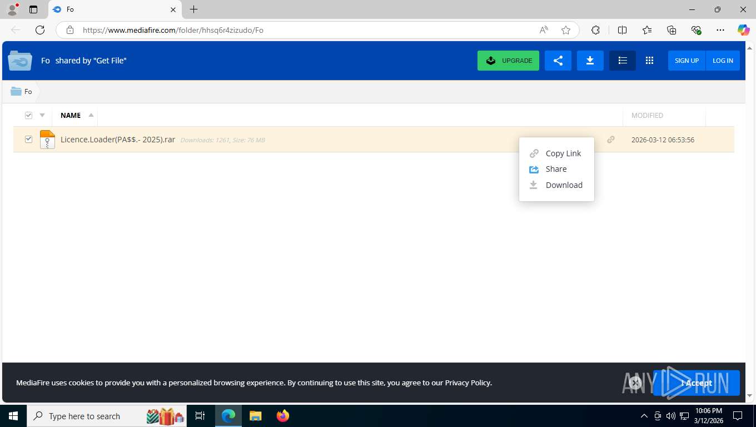Screen dimensions: 756x427
Task: Sort files by MODIFIED column
Action: tap(647, 115)
